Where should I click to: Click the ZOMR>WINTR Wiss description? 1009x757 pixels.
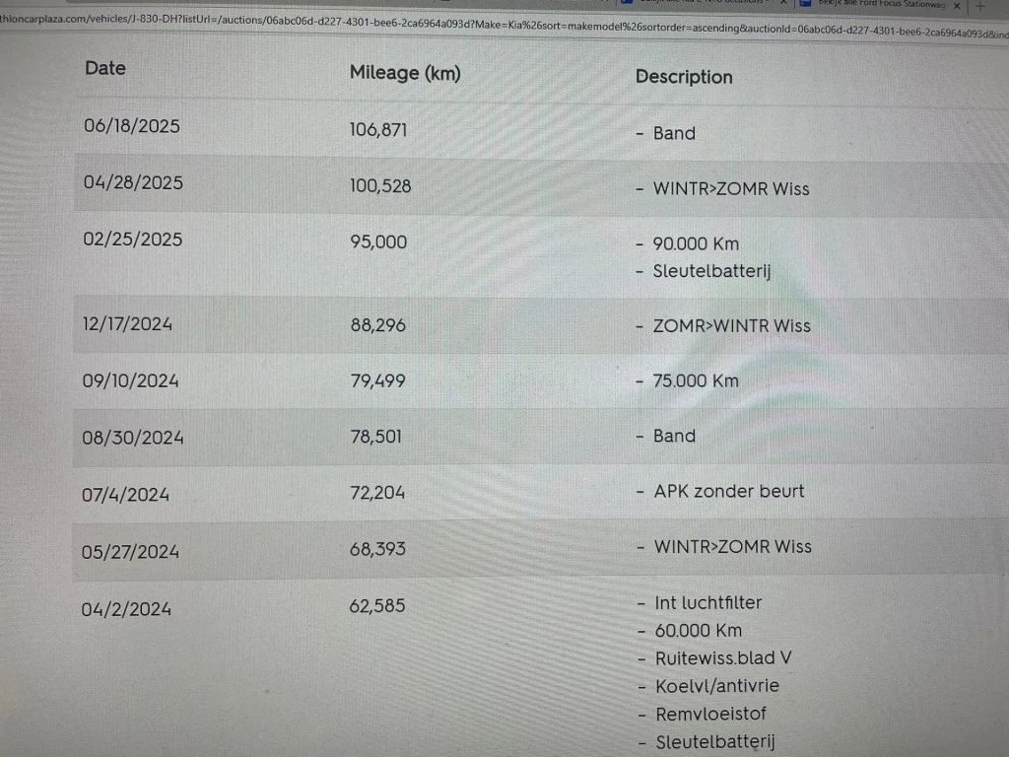tap(731, 326)
